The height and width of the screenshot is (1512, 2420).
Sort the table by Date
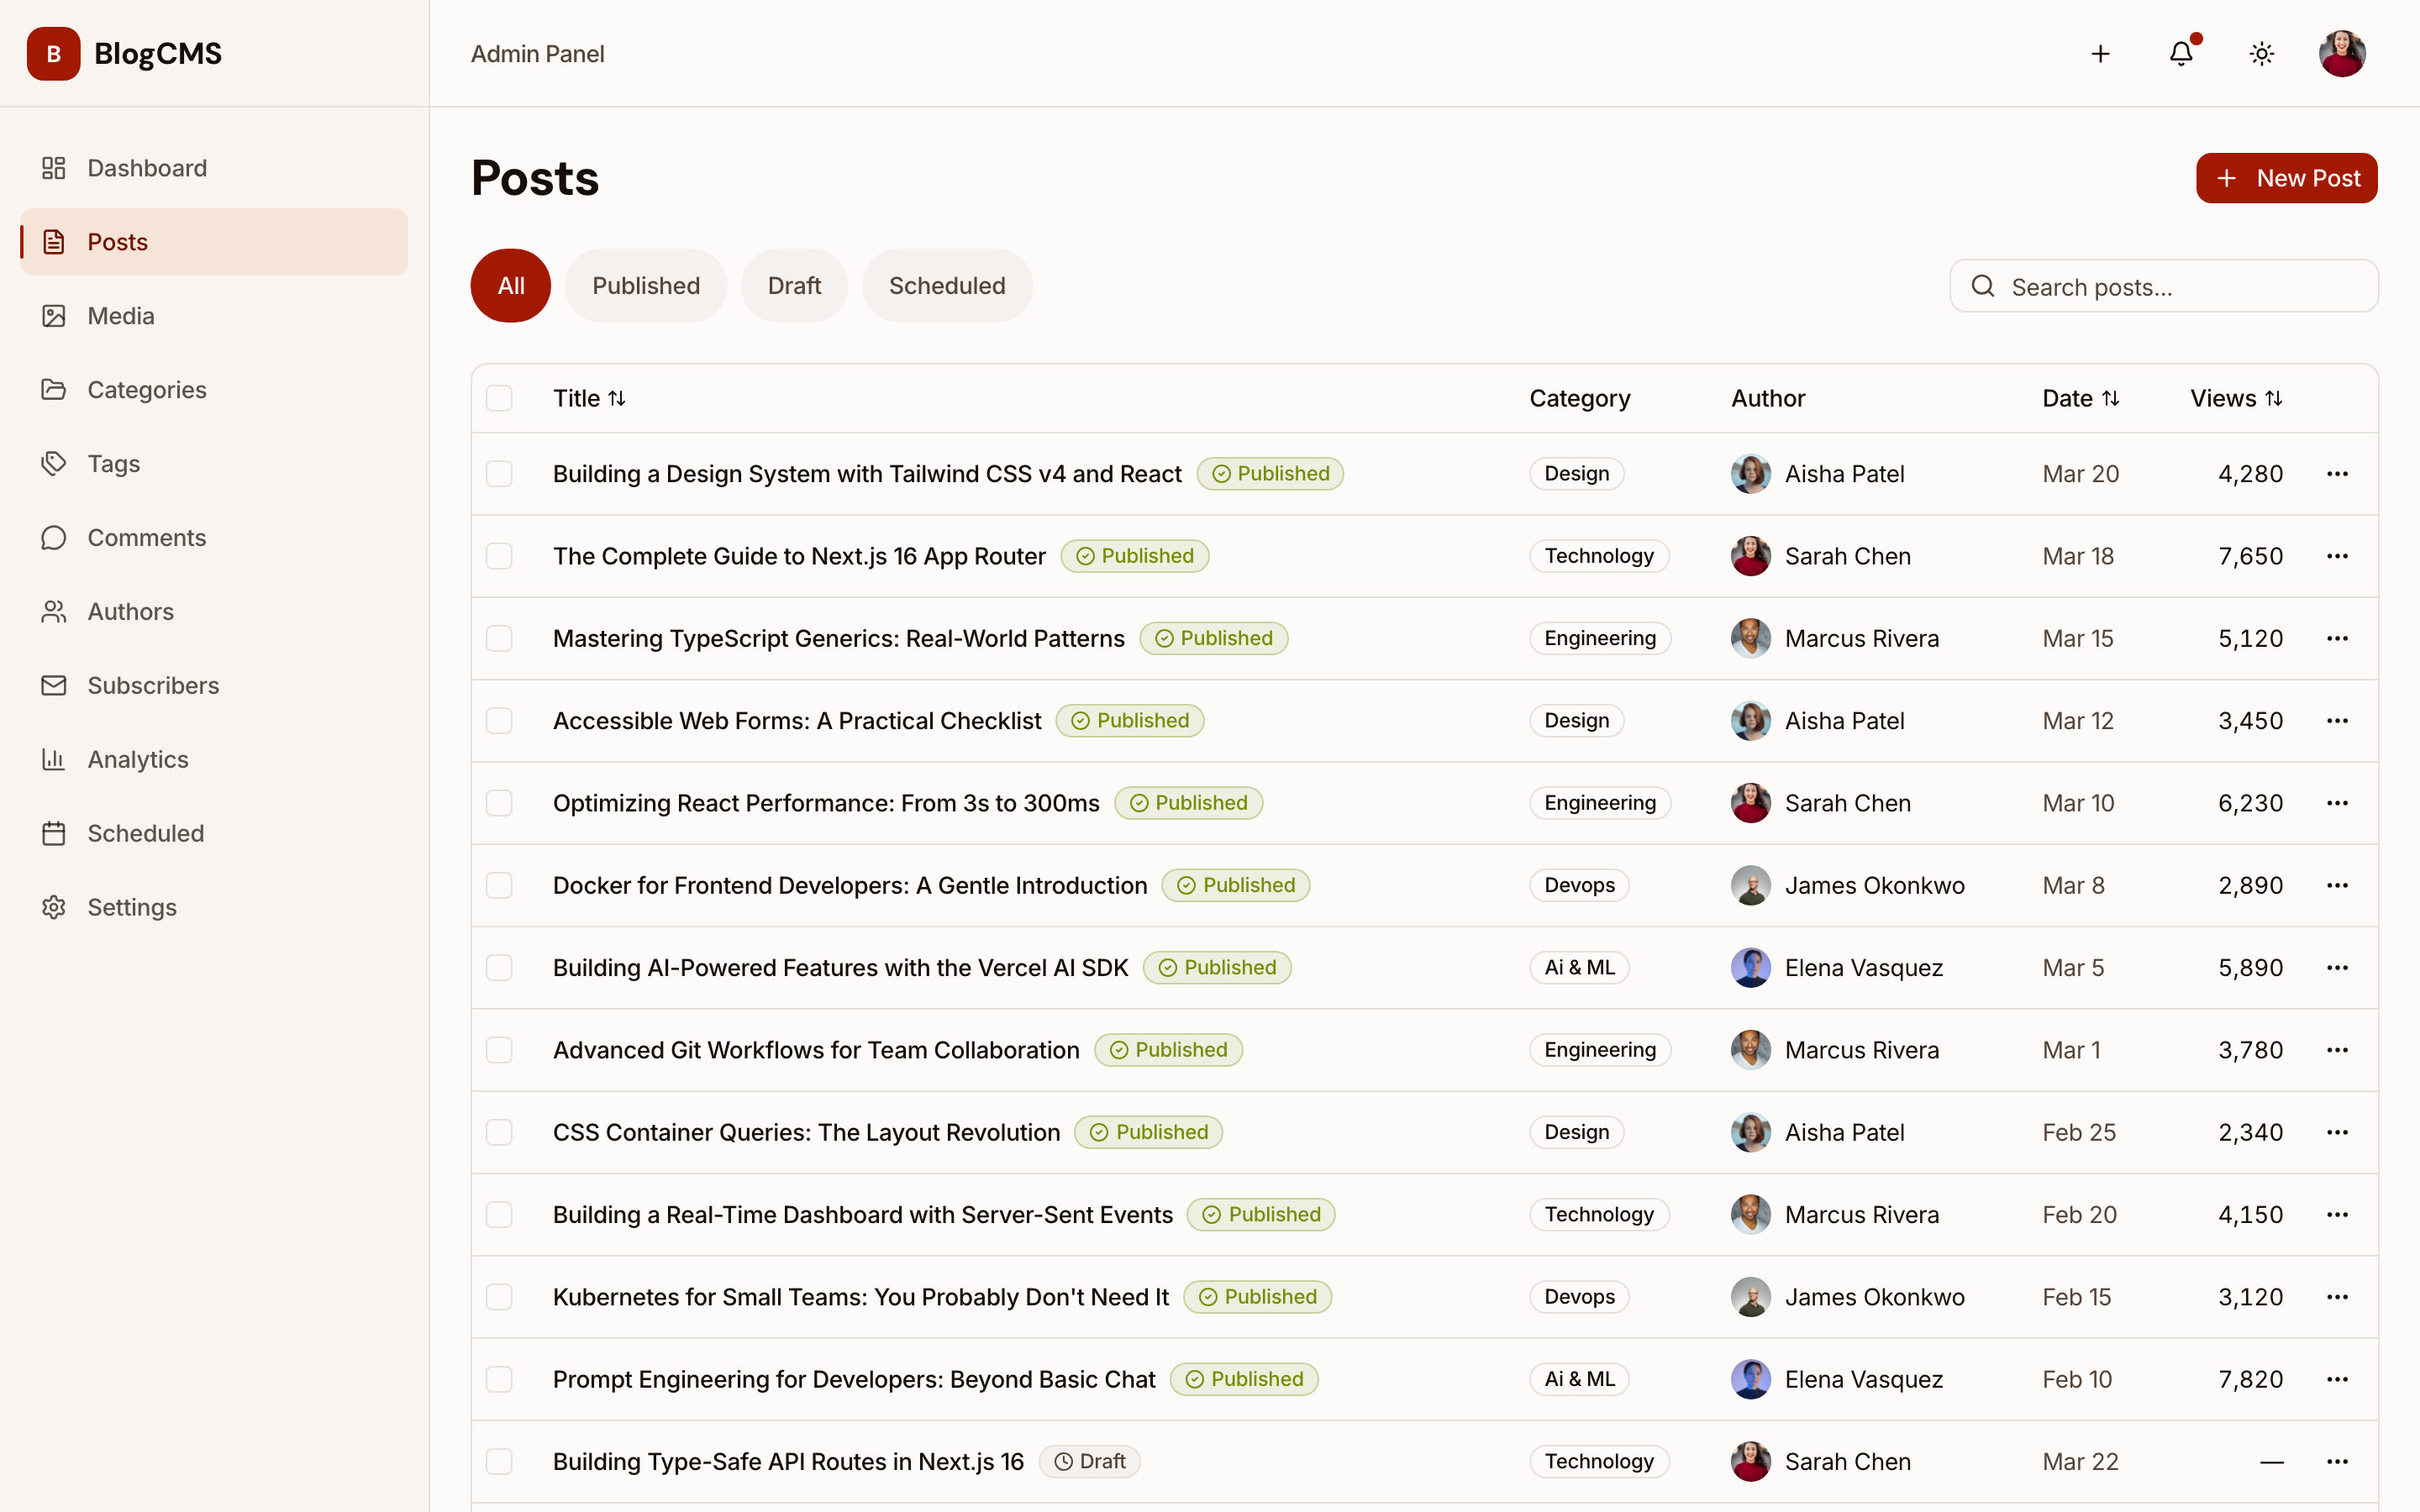(2080, 397)
